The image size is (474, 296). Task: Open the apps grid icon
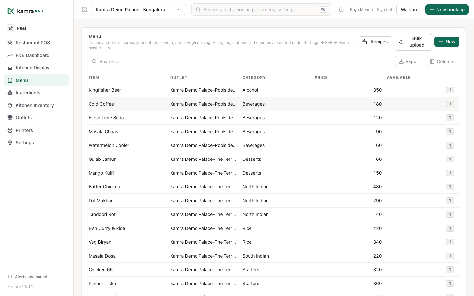click(84, 10)
